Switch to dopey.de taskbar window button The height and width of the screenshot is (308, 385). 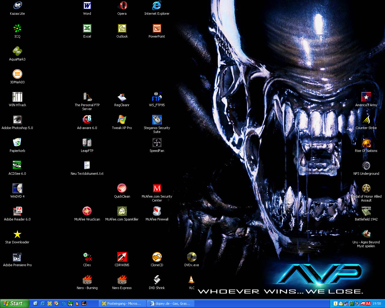[171, 303]
